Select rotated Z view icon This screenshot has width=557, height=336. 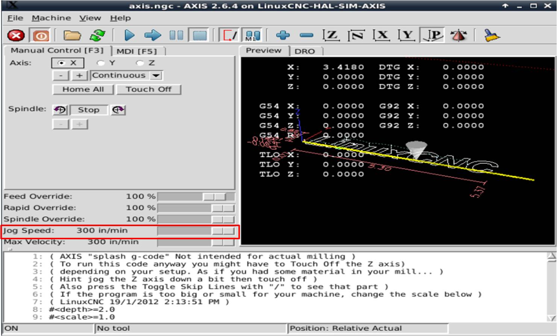[356, 36]
